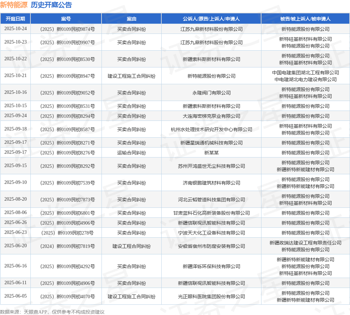
Task: Select date cell 2025-06-23
Action: 15,232
